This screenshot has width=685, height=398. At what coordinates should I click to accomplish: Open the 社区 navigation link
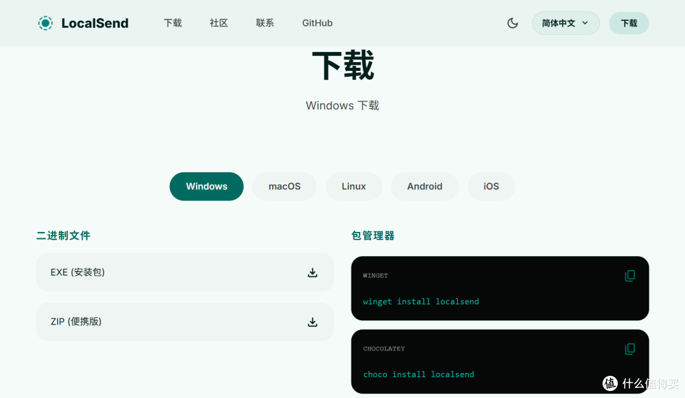[219, 23]
